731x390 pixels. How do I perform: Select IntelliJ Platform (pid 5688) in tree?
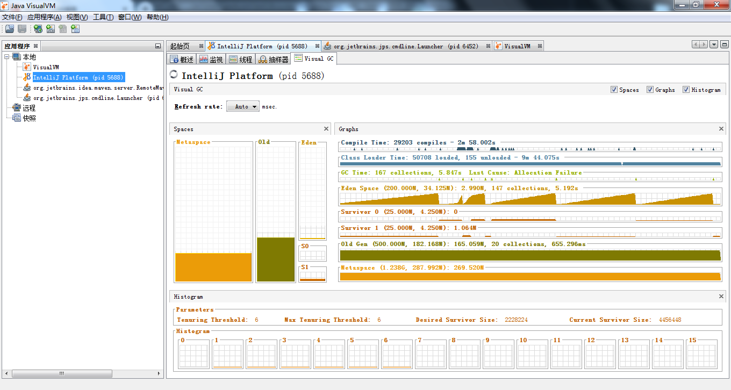(78, 77)
